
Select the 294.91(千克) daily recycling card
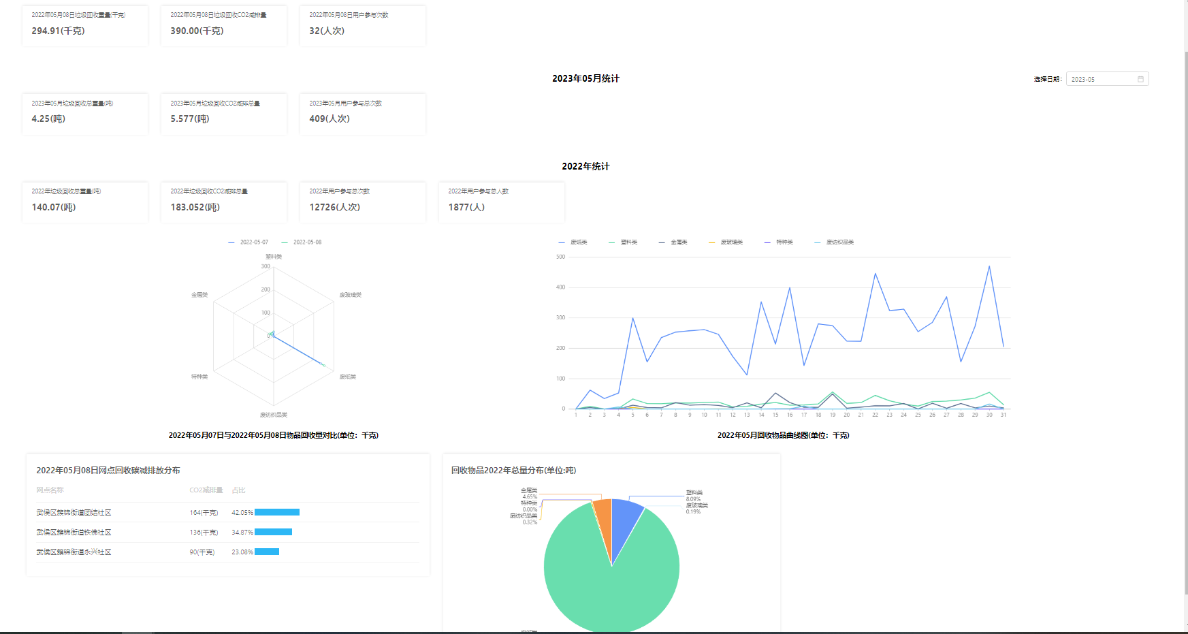pyautogui.click(x=85, y=26)
